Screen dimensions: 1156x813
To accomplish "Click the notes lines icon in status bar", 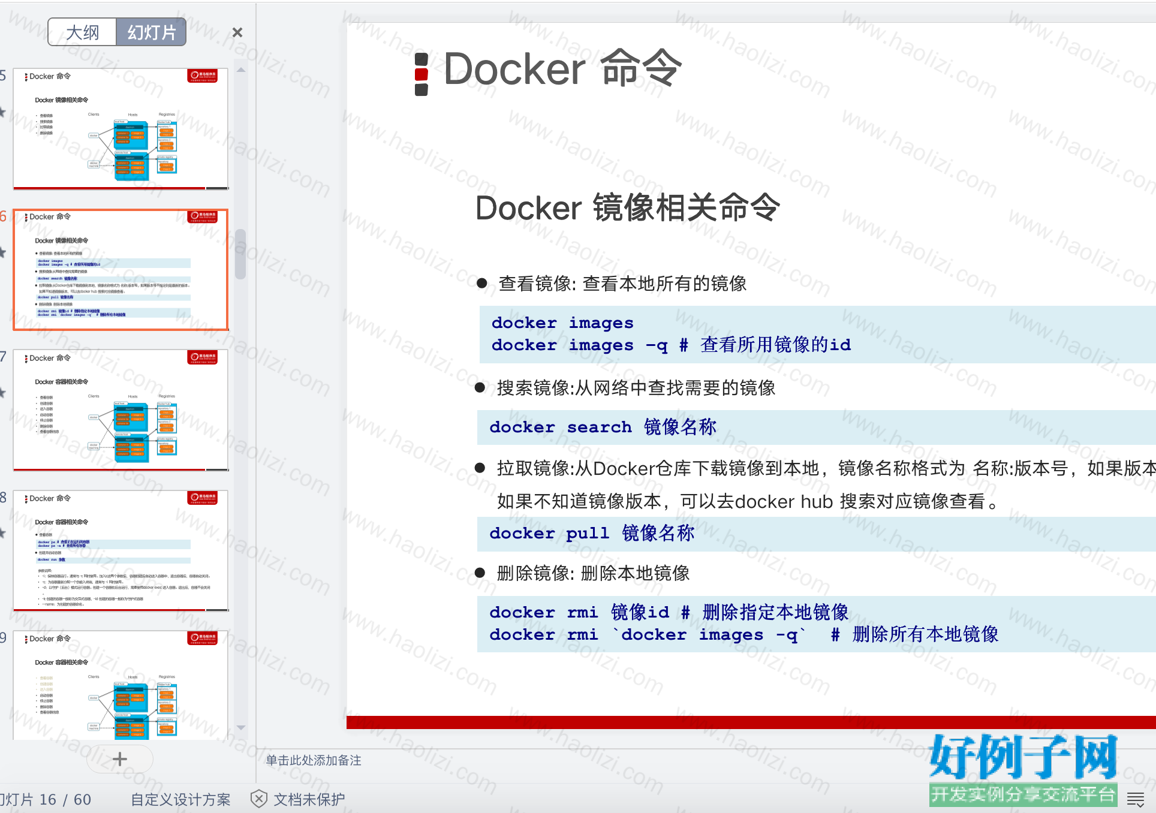I will pos(1136,799).
